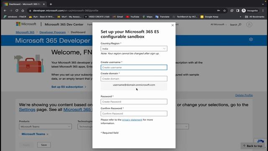
Task: Close the Dashboard browser tab
Action: pyautogui.click(x=44, y=4)
